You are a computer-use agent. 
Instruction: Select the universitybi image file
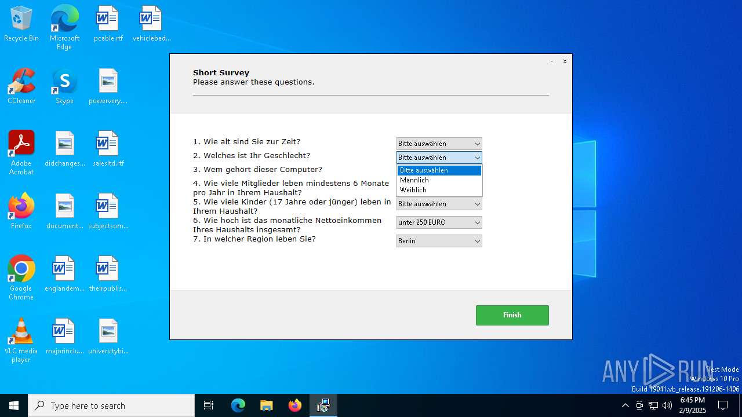[x=108, y=337]
